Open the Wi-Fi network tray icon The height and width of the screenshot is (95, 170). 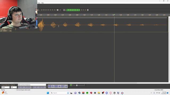[x=157, y=93]
